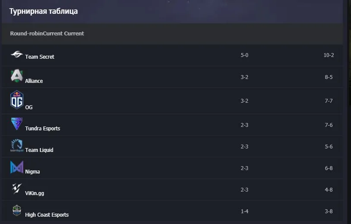Click the Team Liquid horse logo

point(17,145)
